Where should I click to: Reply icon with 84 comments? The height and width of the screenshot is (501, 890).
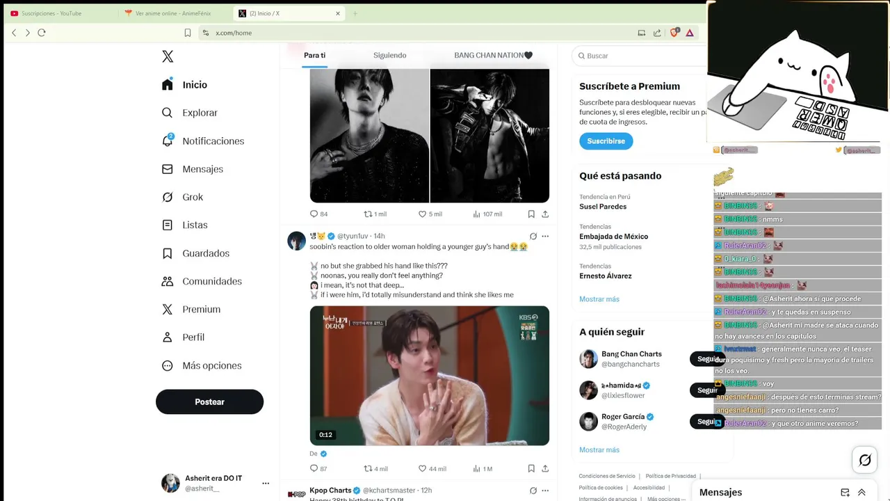314,214
